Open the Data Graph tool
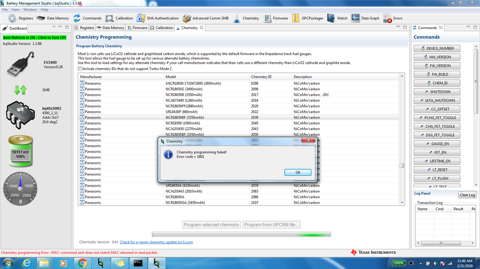 pyautogui.click(x=365, y=18)
